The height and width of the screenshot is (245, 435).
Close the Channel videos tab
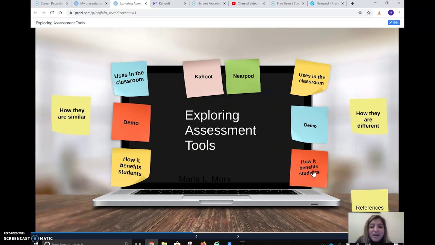point(264,3)
